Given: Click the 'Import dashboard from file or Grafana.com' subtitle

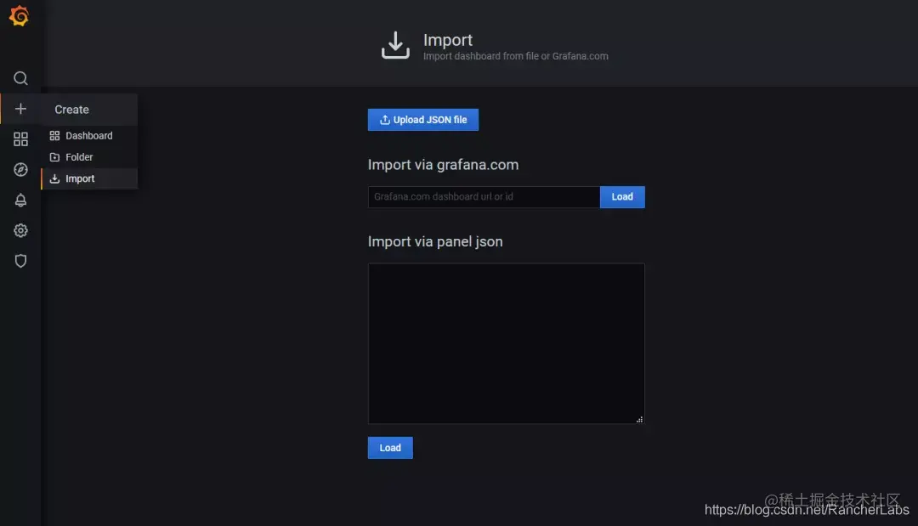Looking at the screenshot, I should tap(515, 56).
